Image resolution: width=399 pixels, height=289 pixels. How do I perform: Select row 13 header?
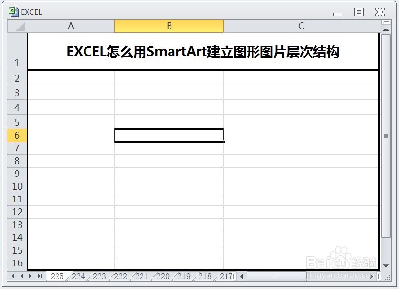(17, 225)
